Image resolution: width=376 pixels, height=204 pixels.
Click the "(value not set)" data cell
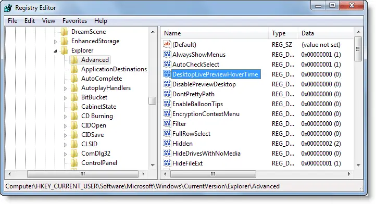pos(321,45)
